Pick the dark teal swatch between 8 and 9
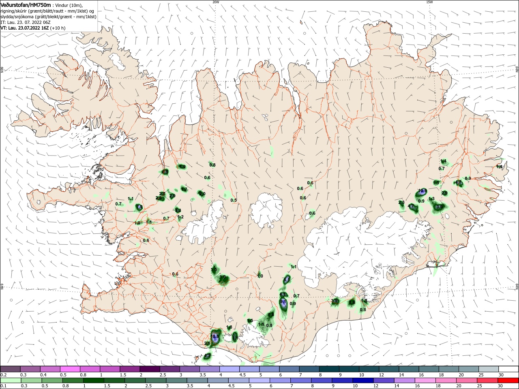The image size is (519, 389). click(x=330, y=369)
